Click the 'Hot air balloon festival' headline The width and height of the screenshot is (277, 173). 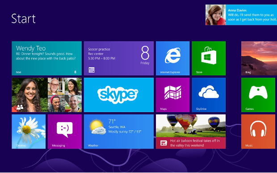click(195, 143)
